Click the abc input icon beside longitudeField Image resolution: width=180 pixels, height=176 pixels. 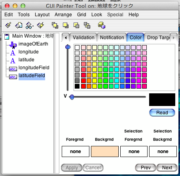(13, 69)
